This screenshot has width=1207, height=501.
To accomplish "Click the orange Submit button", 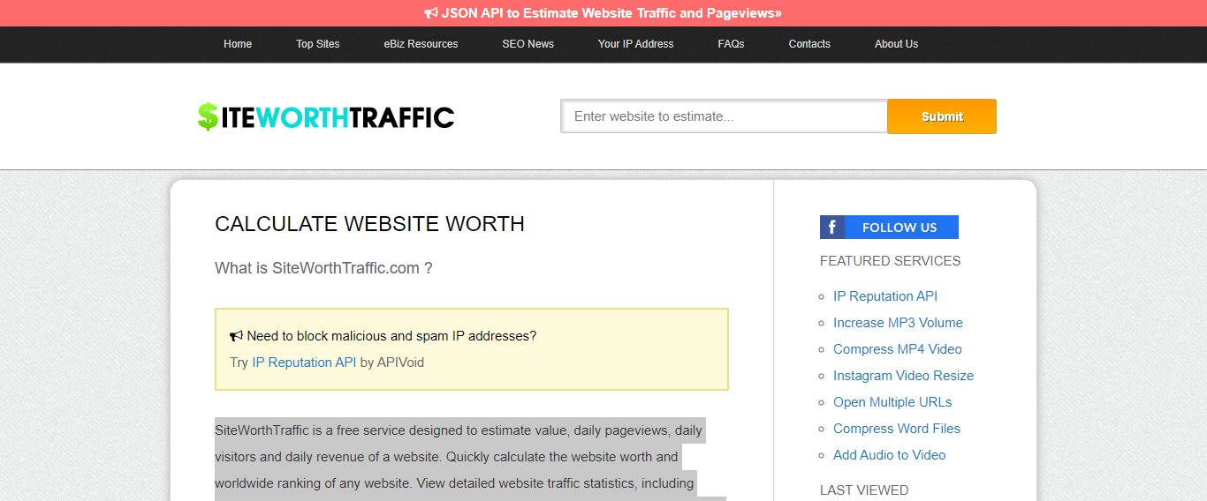I will (942, 116).
